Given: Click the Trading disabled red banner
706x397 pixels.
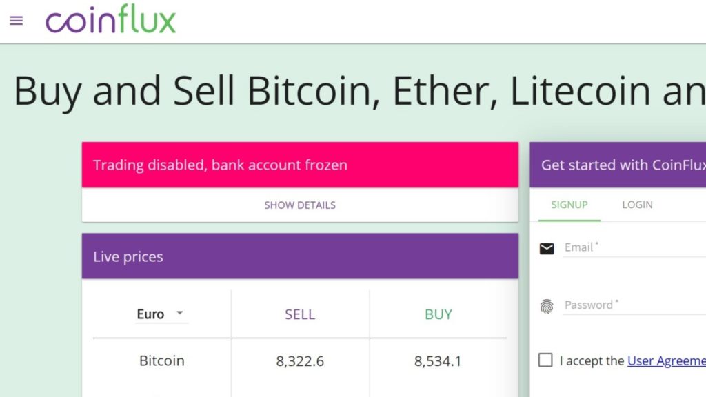Looking at the screenshot, I should 300,165.
